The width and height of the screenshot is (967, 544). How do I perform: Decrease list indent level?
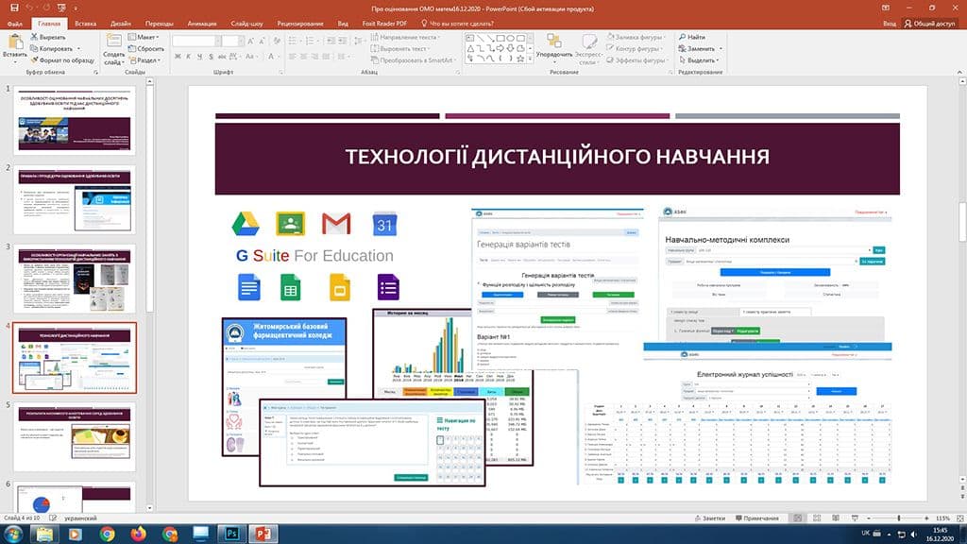pyautogui.click(x=331, y=41)
